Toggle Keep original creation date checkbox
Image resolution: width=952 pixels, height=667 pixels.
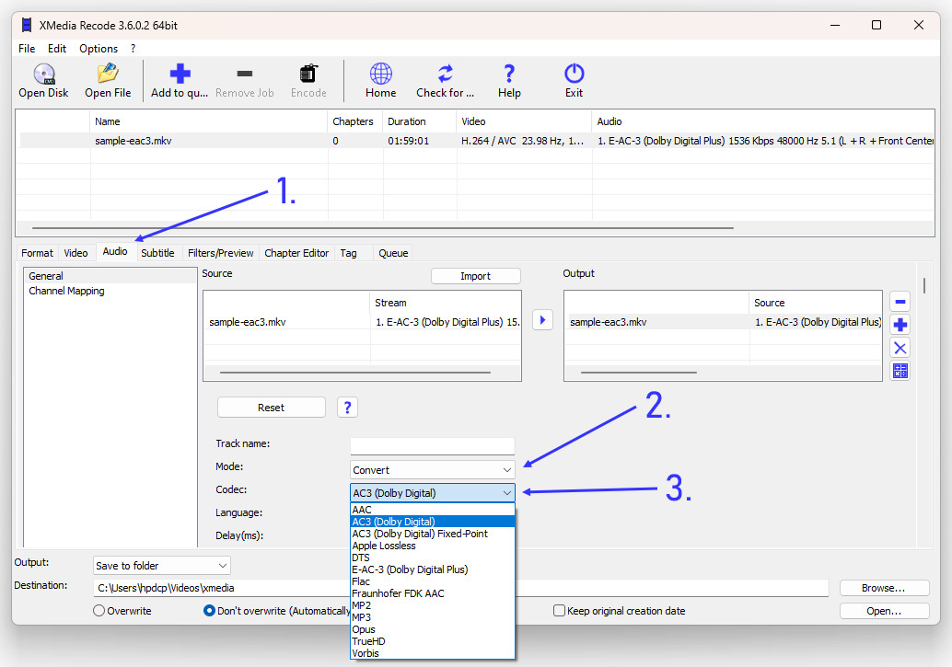pos(559,611)
